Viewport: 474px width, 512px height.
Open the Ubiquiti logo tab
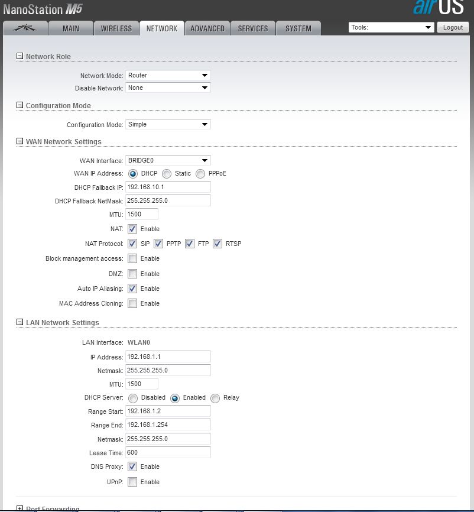pos(25,28)
